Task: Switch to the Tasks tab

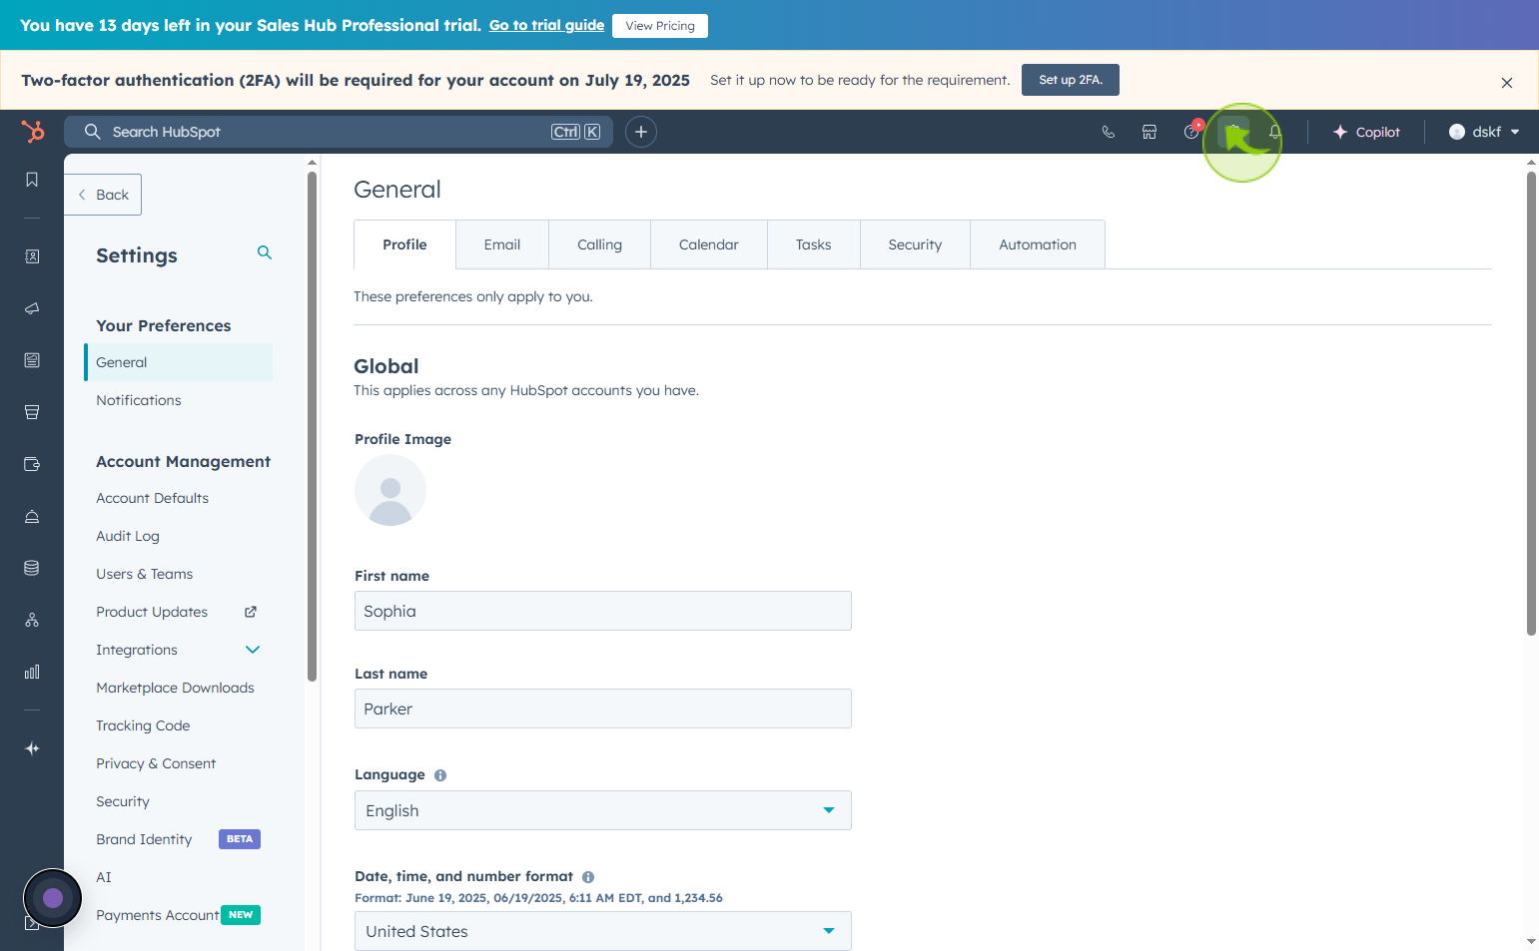Action: coord(814,244)
